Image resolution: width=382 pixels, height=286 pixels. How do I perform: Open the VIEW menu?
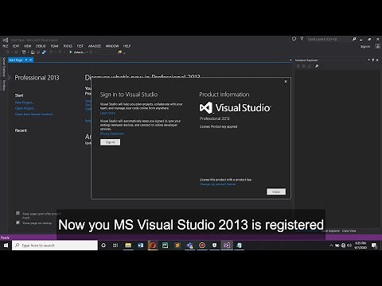(x=28, y=46)
